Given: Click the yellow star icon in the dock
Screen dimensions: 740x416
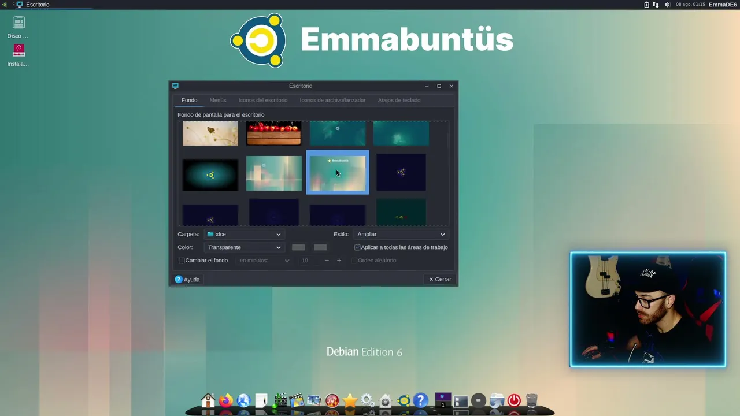Looking at the screenshot, I should pyautogui.click(x=350, y=400).
